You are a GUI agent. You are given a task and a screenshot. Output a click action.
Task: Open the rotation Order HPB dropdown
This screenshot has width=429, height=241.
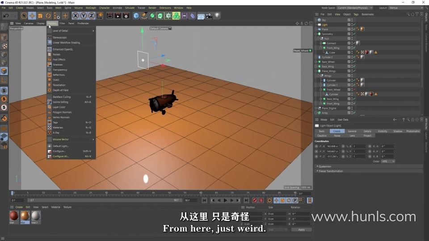388,162
